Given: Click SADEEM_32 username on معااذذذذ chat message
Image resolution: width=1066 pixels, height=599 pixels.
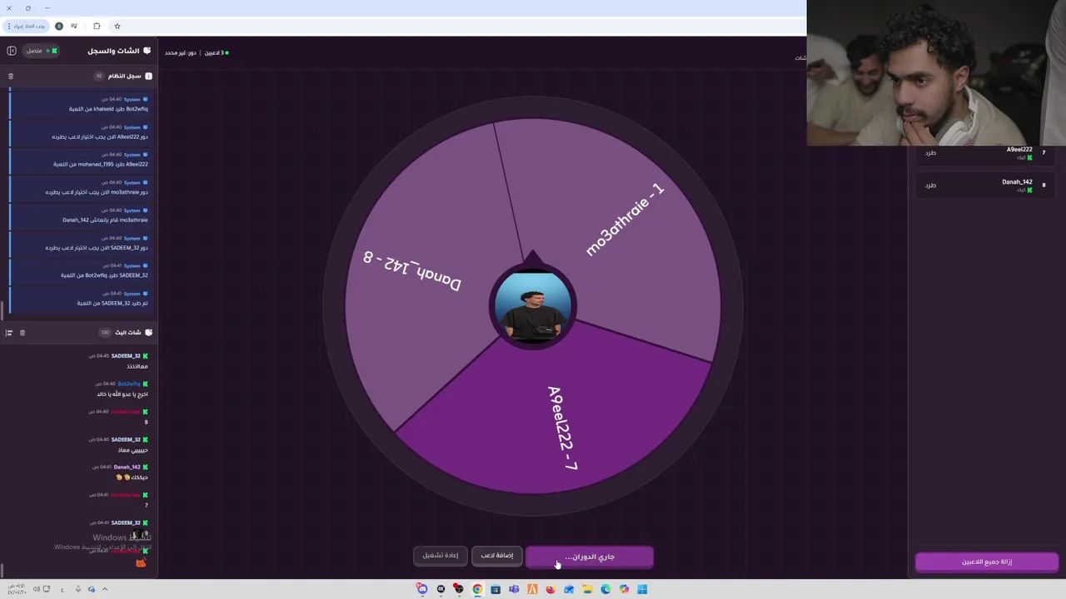Looking at the screenshot, I should tap(126, 356).
